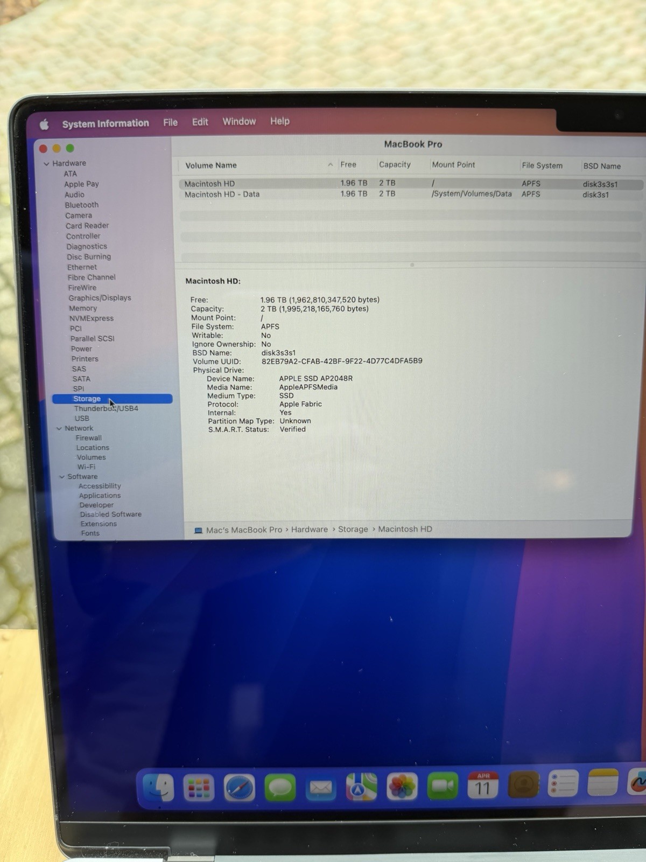The height and width of the screenshot is (862, 646).
Task: Select Bluetooth under Hardware
Action: tap(82, 205)
